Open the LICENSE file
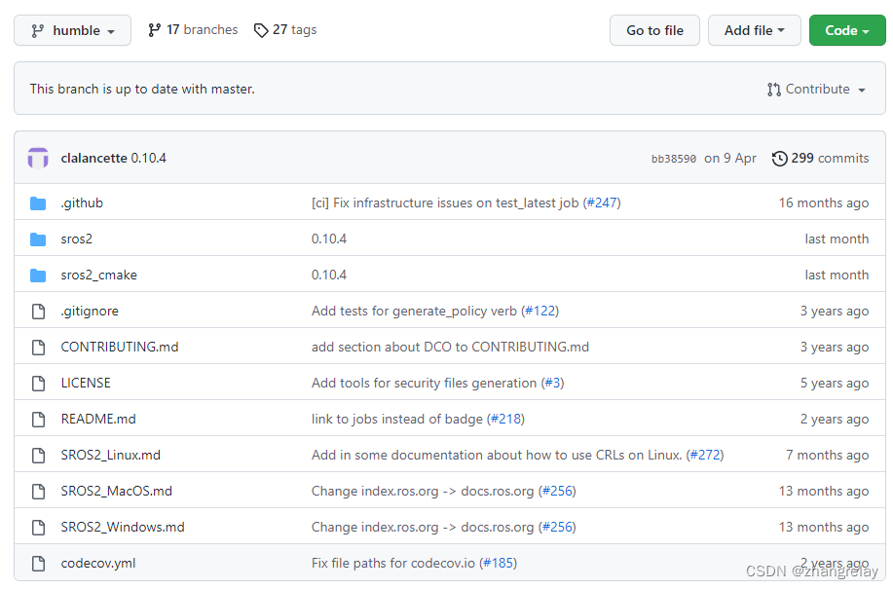The height and width of the screenshot is (589, 893). pyautogui.click(x=86, y=383)
